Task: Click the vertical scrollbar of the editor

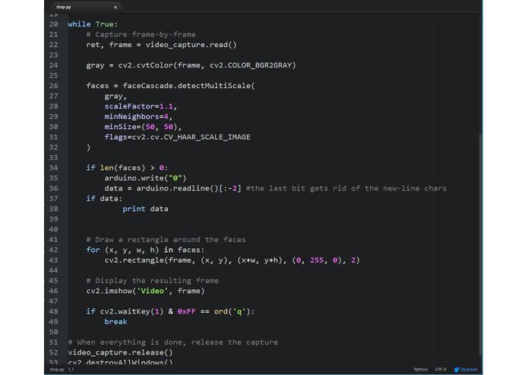Action: 480,244
